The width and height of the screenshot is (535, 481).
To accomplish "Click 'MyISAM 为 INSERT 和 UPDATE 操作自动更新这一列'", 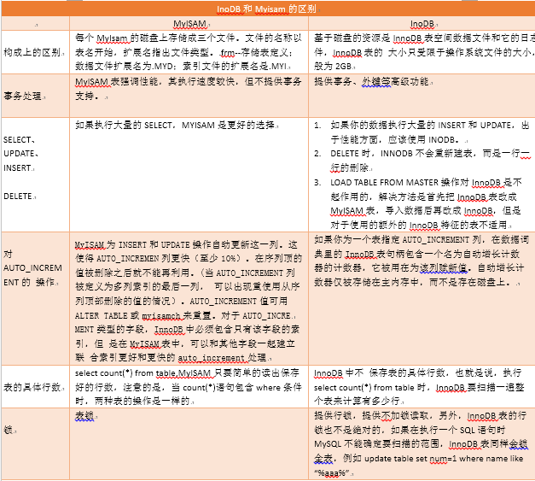I will pyautogui.click(x=179, y=244).
